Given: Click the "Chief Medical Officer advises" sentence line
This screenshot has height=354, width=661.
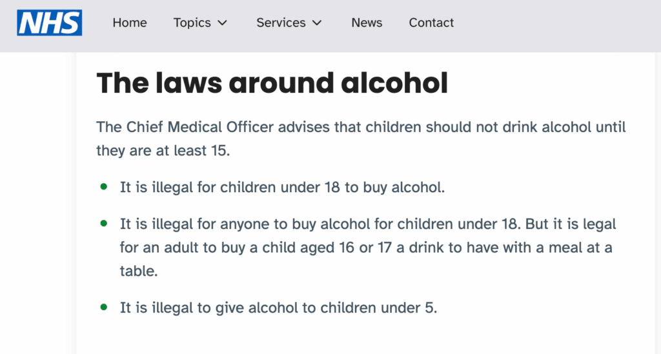Looking at the screenshot, I should 361,127.
